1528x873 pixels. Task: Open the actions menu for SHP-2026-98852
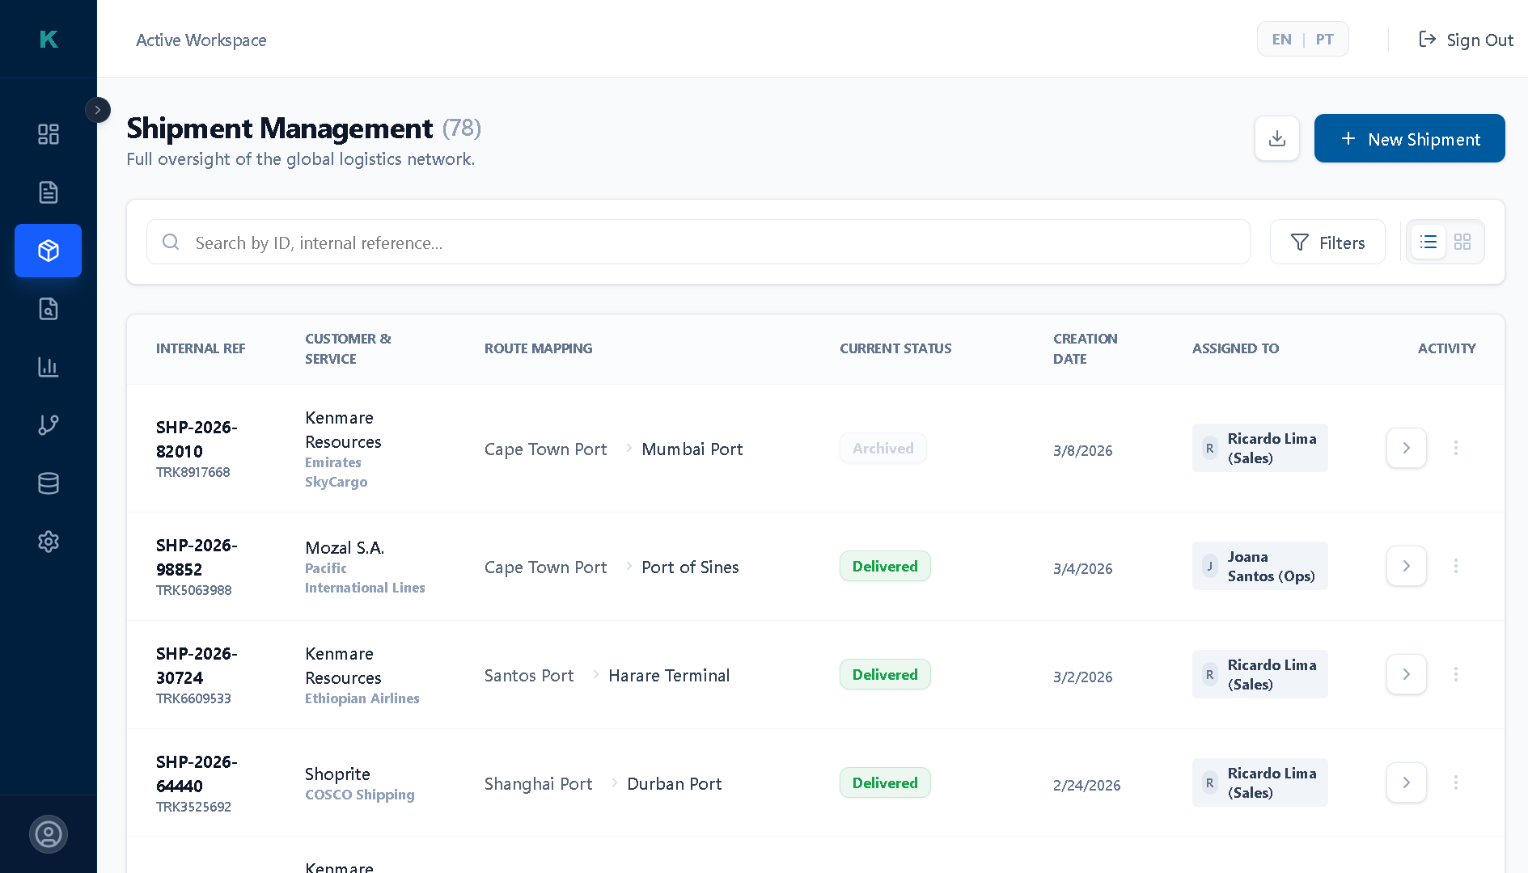click(x=1455, y=566)
